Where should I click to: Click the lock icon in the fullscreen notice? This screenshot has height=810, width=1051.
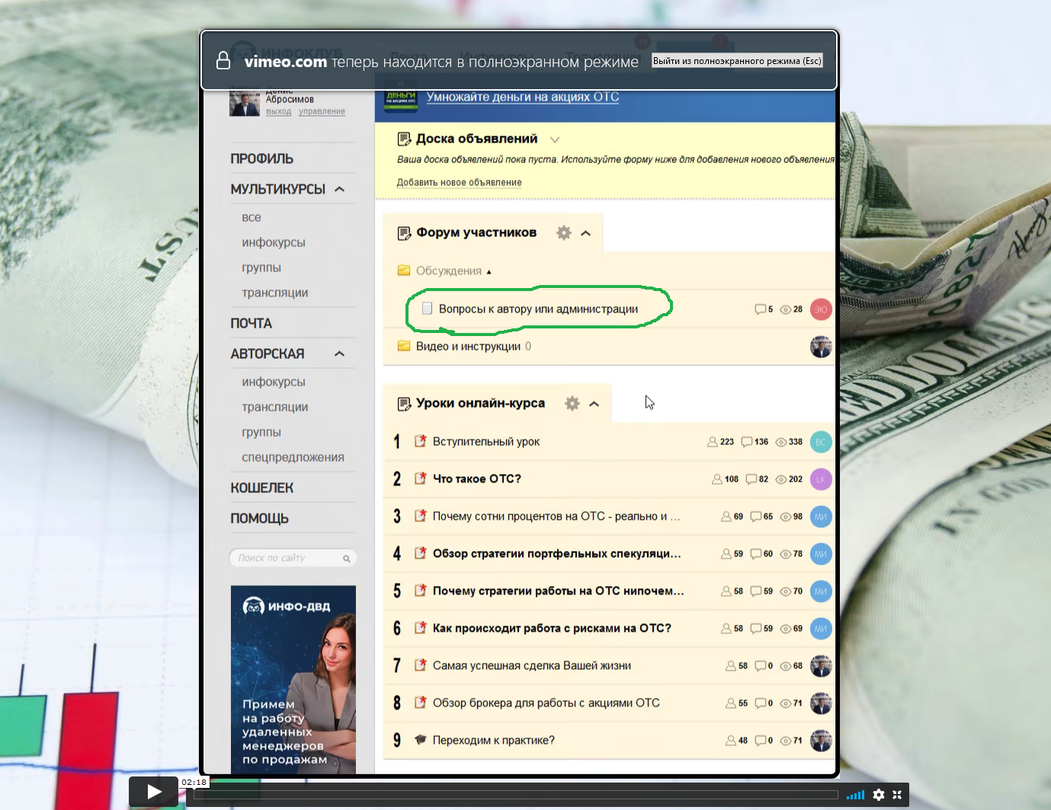(x=223, y=60)
